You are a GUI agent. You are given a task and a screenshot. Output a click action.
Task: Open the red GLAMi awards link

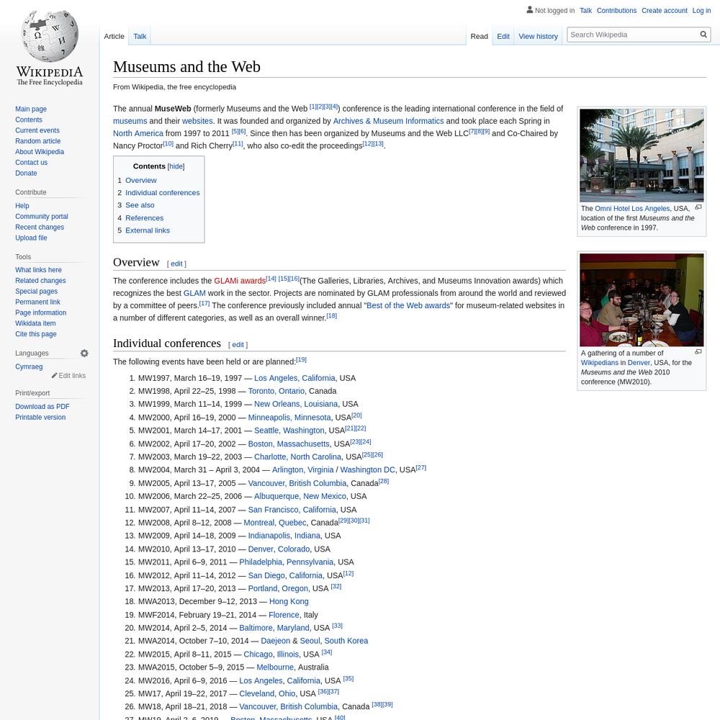(x=240, y=281)
